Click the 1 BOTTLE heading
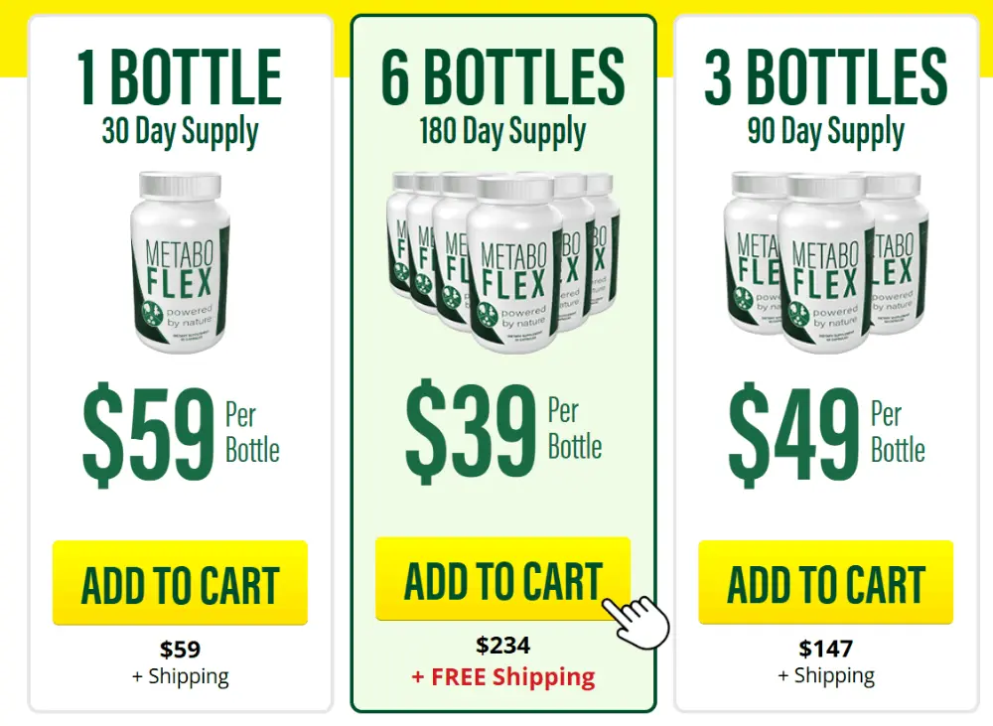The height and width of the screenshot is (726, 993). [x=180, y=77]
